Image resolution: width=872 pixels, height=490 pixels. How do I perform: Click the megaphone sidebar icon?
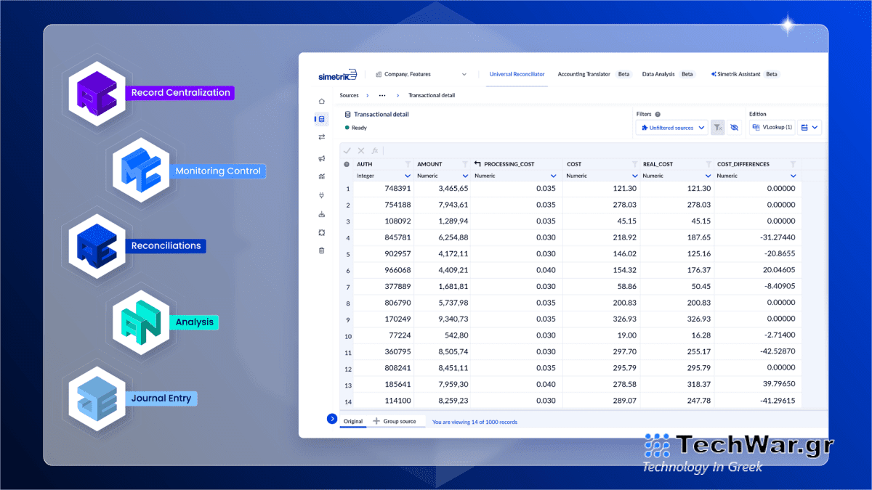click(322, 158)
